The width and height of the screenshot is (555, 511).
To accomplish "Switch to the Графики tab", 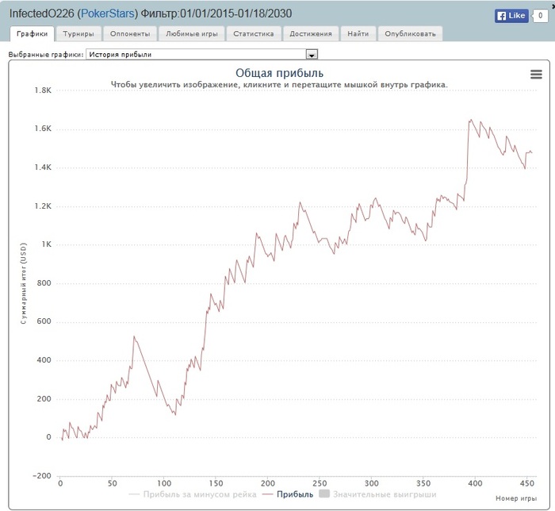I will 33,34.
